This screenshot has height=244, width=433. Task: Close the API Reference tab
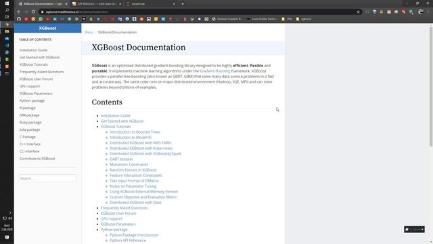point(120,4)
